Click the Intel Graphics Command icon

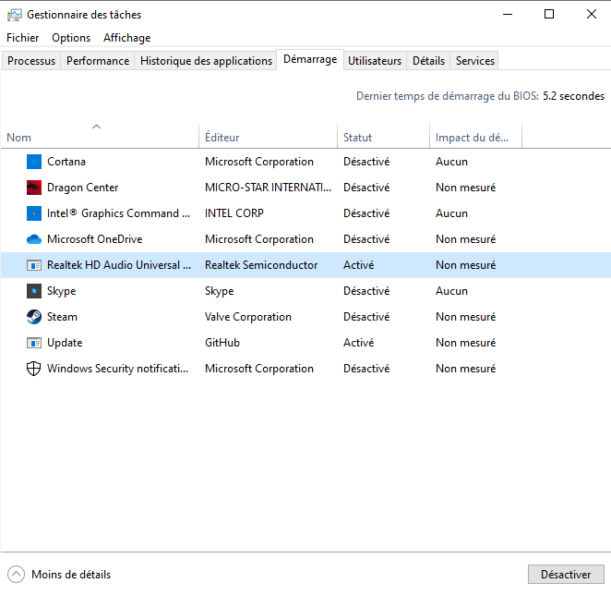[34, 213]
